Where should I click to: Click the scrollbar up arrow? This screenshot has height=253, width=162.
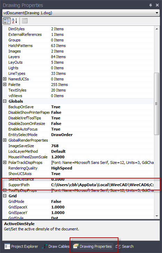[157, 29]
